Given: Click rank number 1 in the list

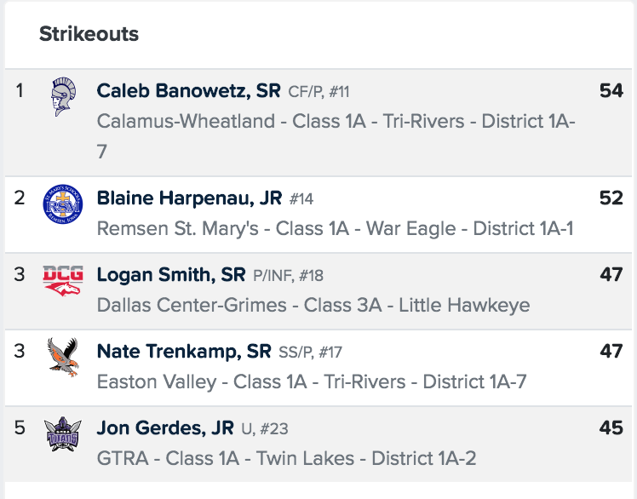Looking at the screenshot, I should [x=20, y=90].
